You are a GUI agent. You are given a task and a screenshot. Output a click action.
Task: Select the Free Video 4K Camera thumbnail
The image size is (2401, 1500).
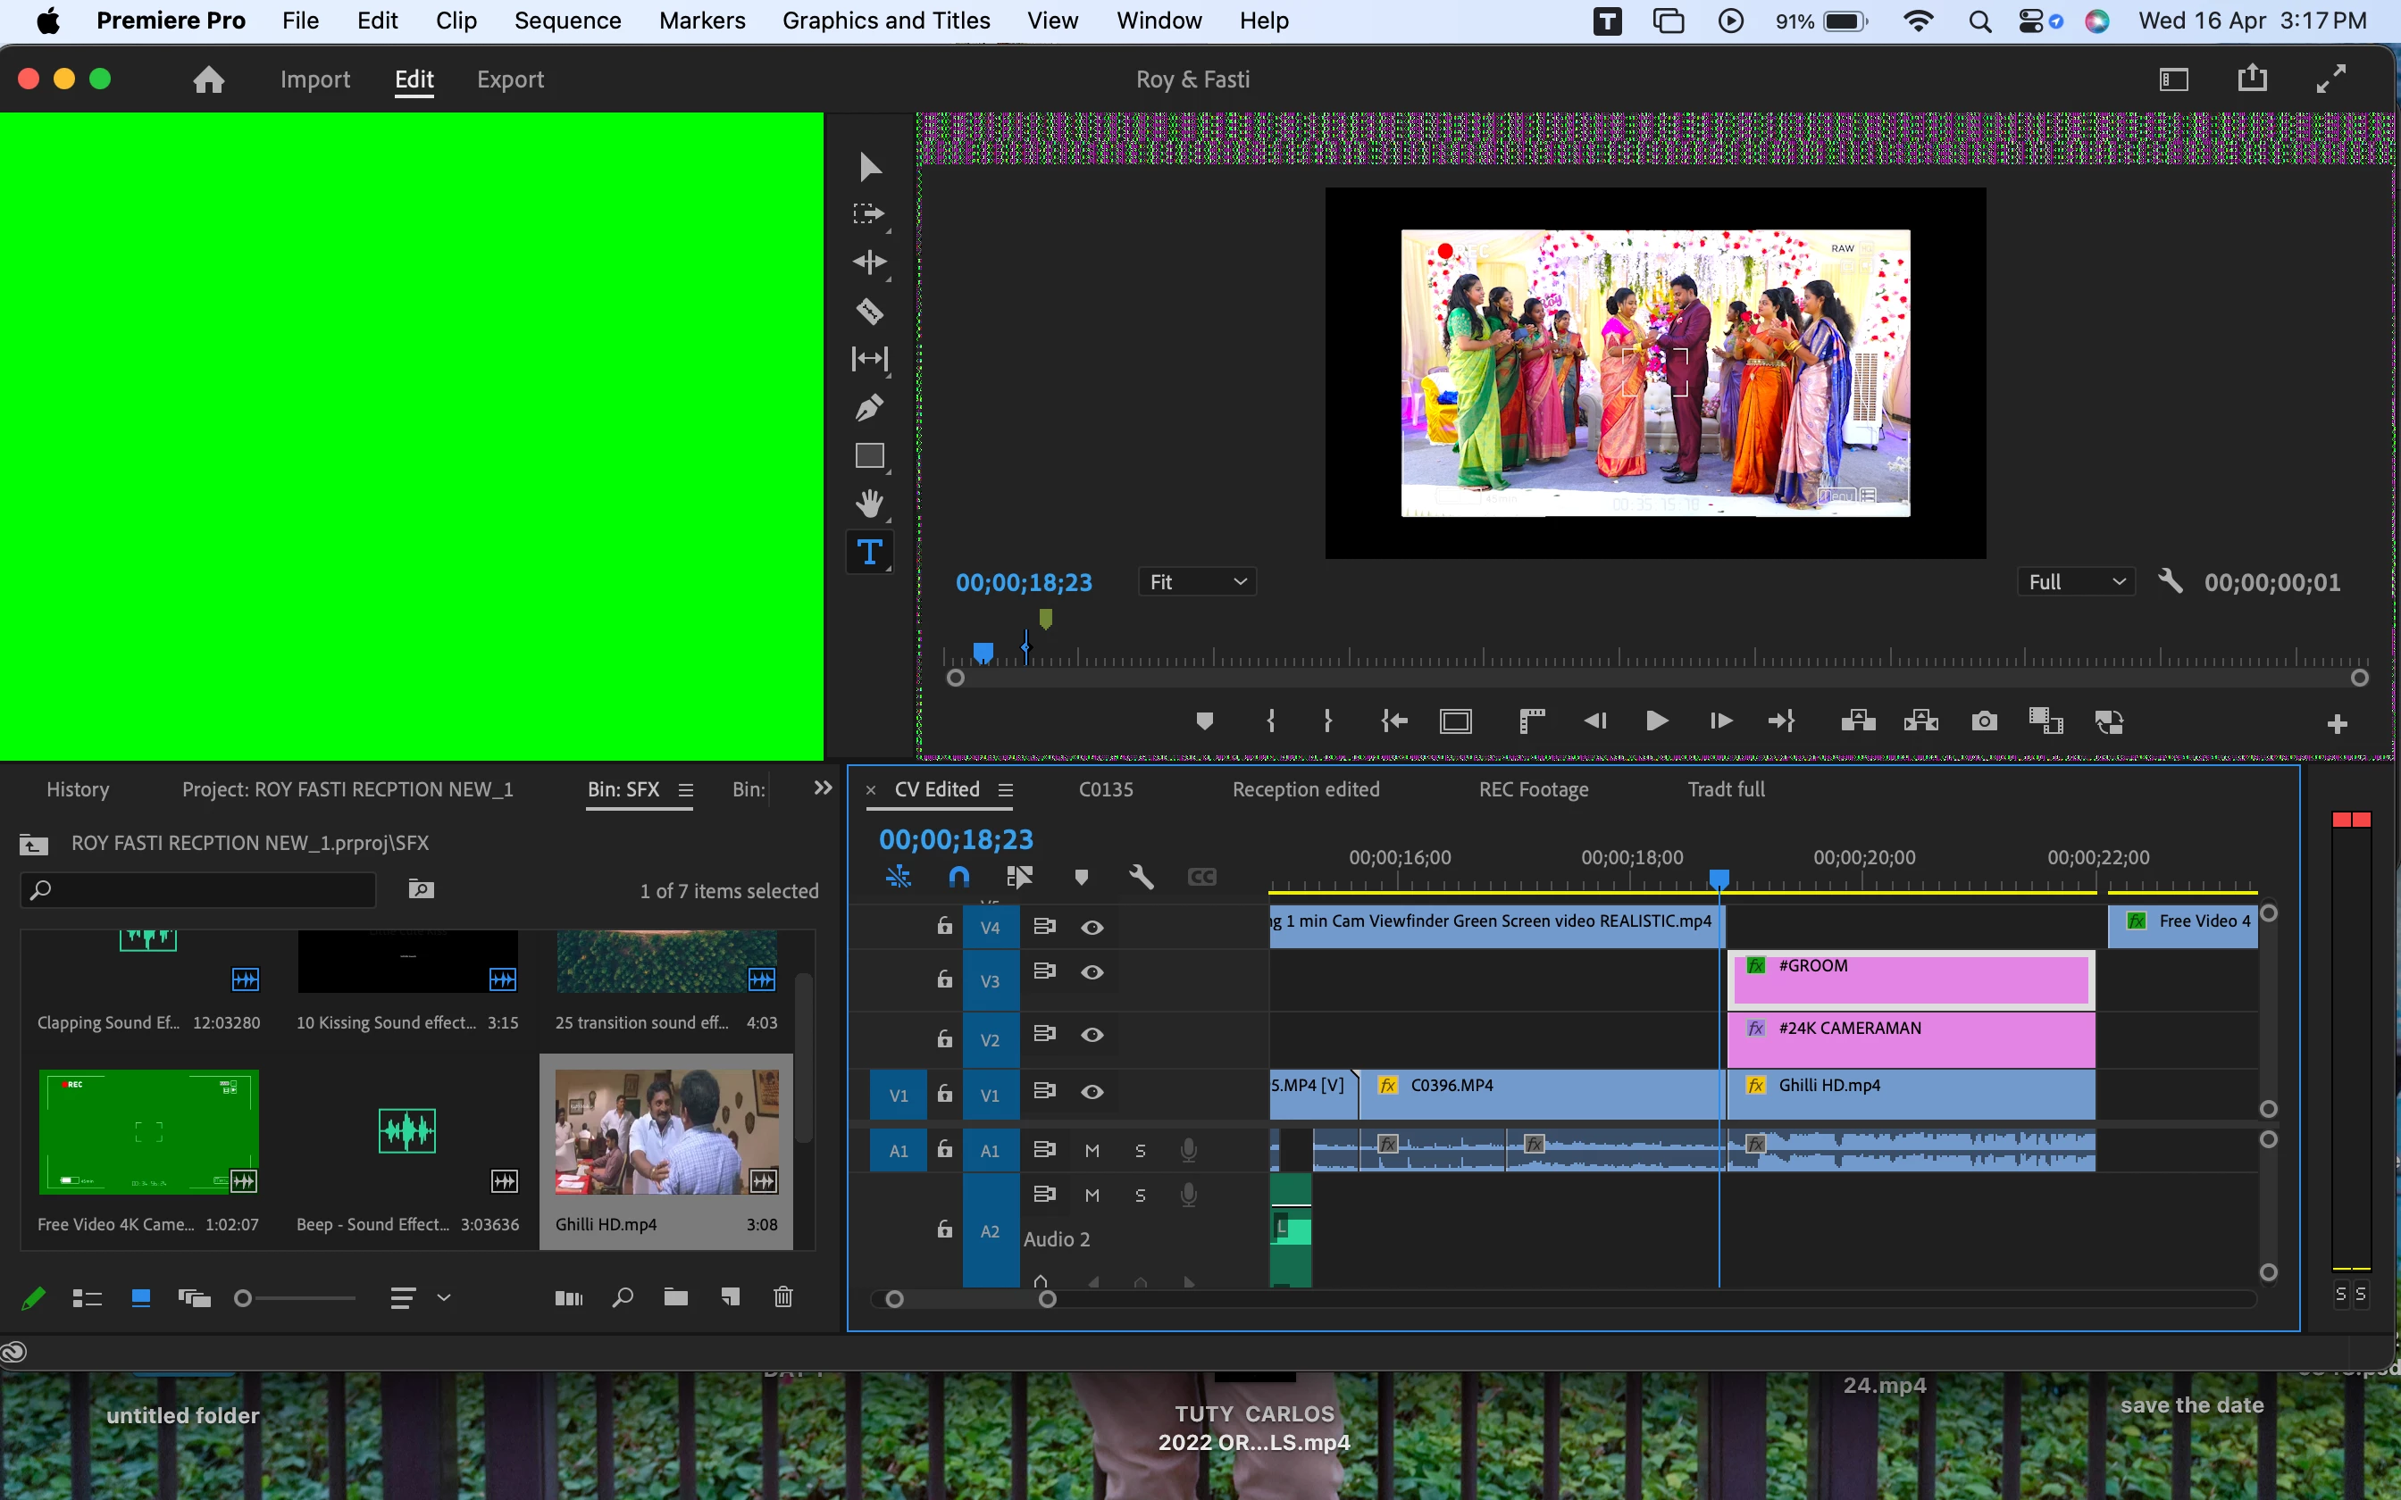pyautogui.click(x=149, y=1132)
